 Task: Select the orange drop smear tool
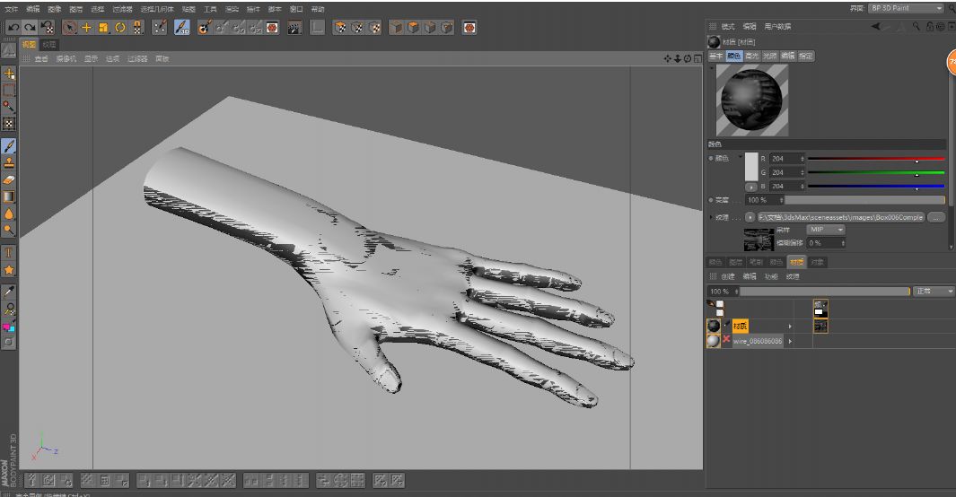[9, 214]
